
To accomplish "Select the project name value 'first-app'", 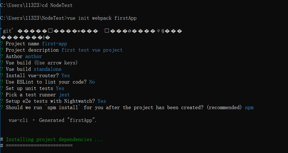I will 55,44.
